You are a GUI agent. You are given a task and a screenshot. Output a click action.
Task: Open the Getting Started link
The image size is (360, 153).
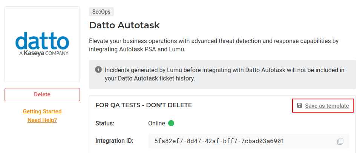click(42, 111)
